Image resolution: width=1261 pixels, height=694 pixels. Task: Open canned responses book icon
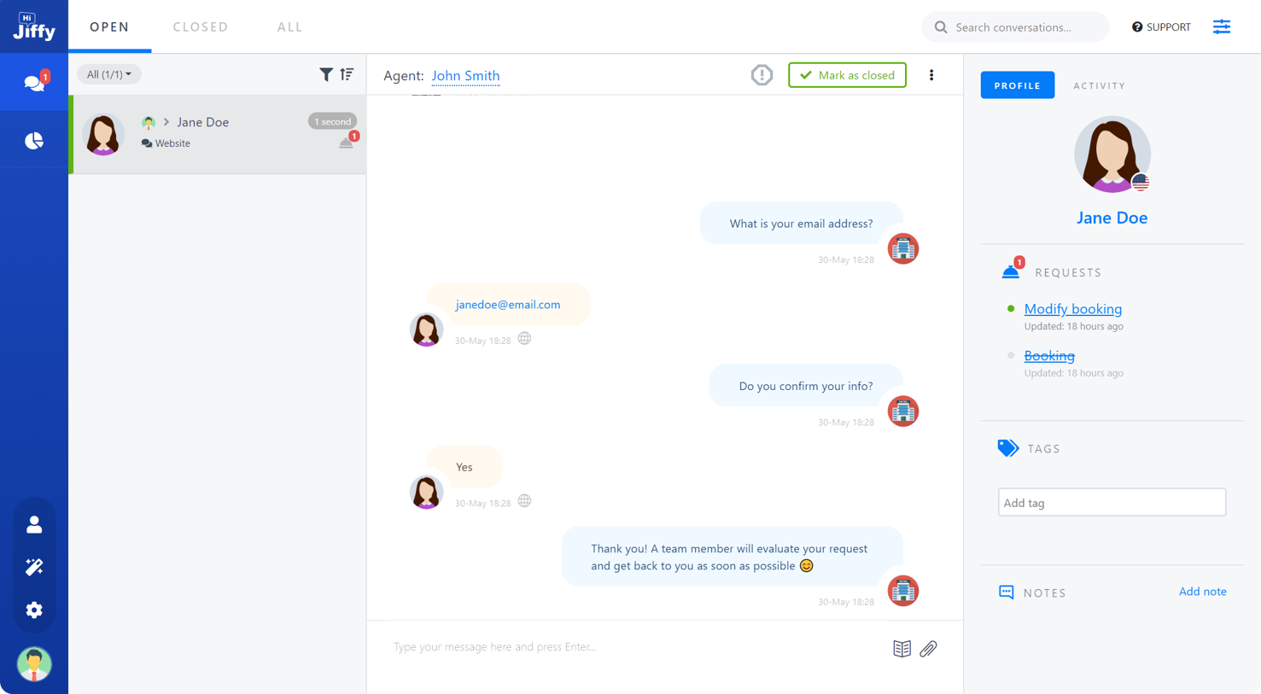pos(902,649)
